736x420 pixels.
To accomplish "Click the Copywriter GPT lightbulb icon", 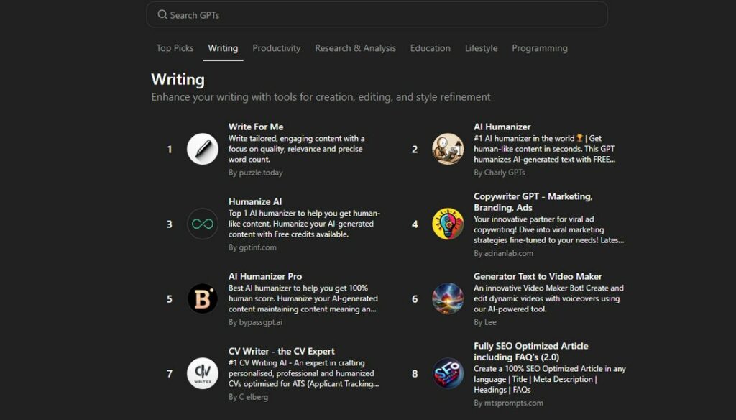I will (x=448, y=224).
